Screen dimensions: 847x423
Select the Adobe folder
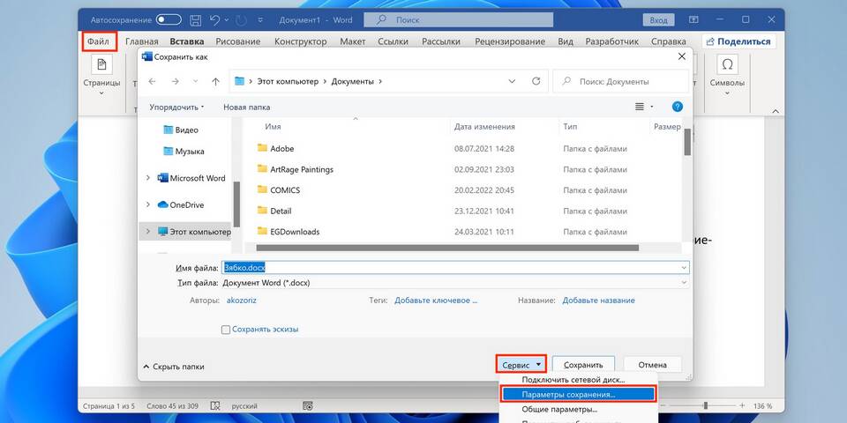275,148
